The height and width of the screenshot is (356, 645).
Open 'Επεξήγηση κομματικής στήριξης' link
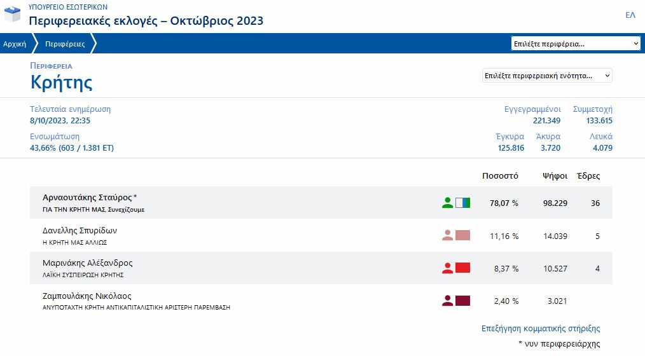click(541, 329)
